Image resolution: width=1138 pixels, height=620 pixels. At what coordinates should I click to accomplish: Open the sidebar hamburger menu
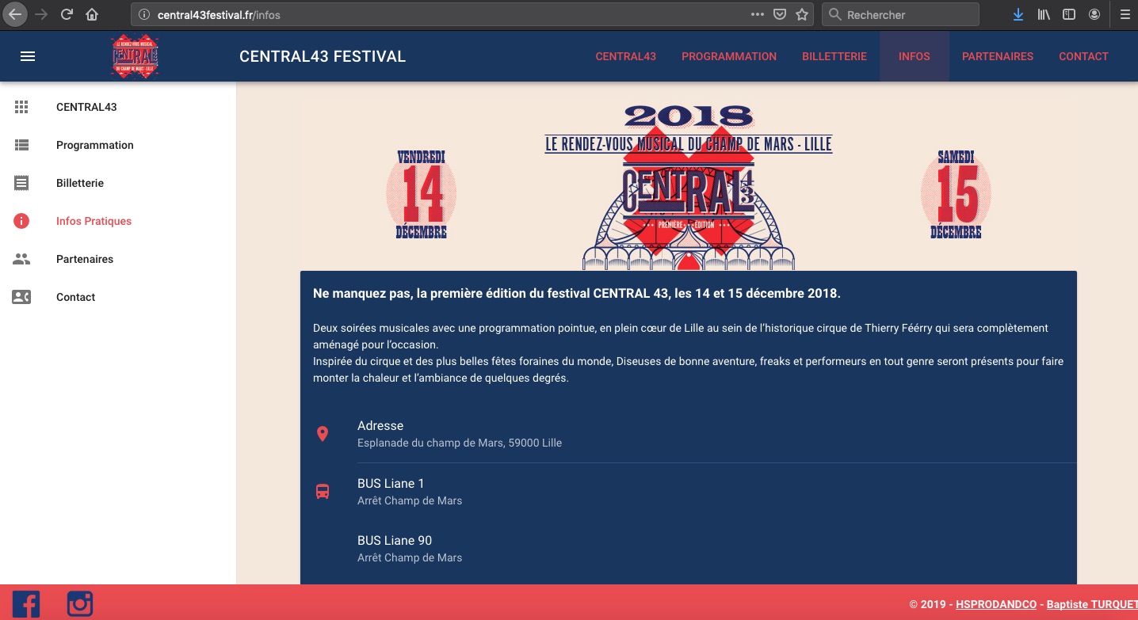pyautogui.click(x=28, y=55)
